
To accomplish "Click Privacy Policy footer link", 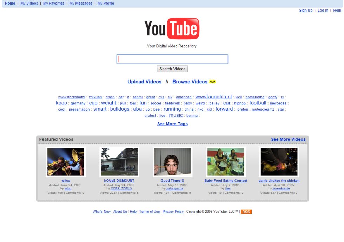I will click(173, 212).
